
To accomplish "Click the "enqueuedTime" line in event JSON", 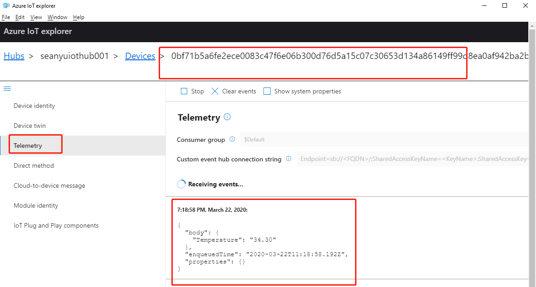I will point(266,254).
